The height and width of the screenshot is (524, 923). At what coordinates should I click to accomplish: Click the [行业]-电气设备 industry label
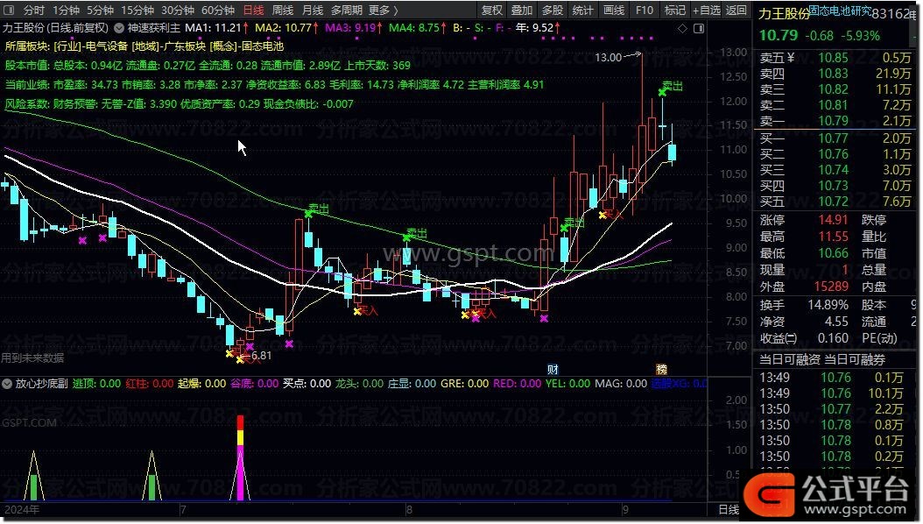click(x=90, y=46)
